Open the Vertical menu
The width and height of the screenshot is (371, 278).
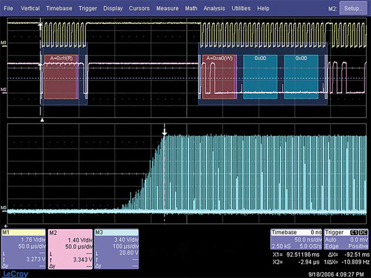pos(30,9)
